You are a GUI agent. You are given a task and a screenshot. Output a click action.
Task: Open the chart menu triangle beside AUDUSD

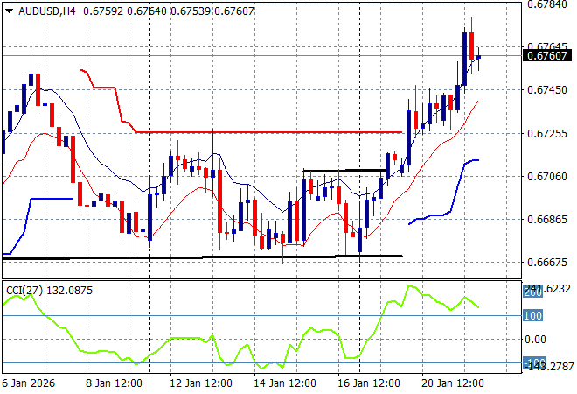coord(10,11)
